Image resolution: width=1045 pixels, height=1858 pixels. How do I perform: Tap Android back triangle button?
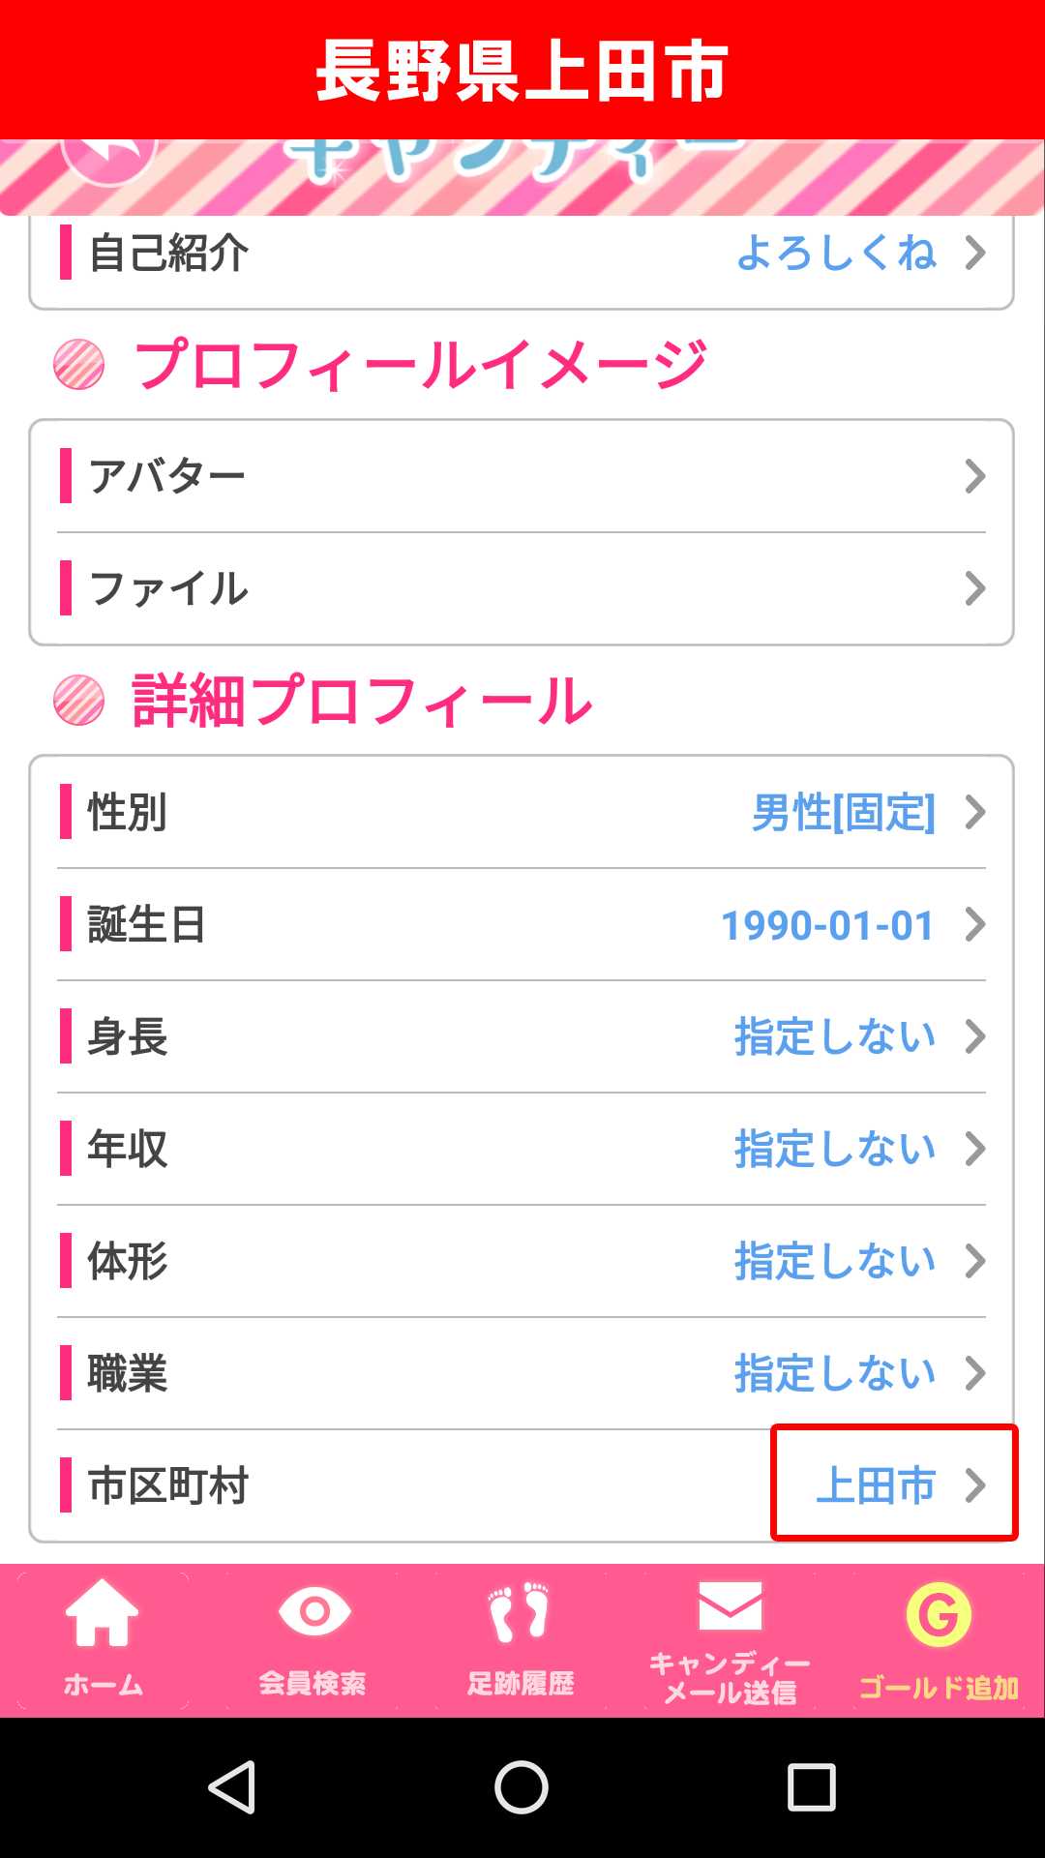(232, 1786)
